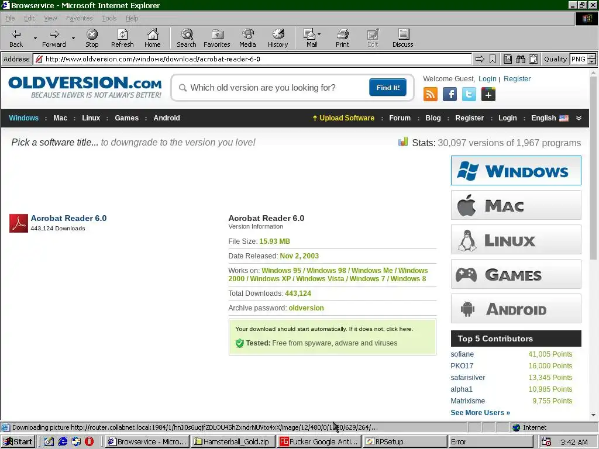Open the File menu

[x=10, y=18]
